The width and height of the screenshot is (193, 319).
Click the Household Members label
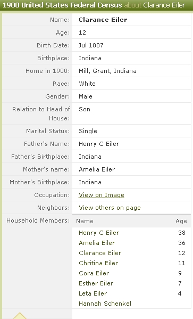pos(38,220)
